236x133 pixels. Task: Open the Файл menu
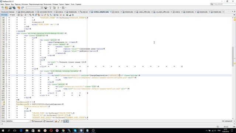tap(2, 4)
